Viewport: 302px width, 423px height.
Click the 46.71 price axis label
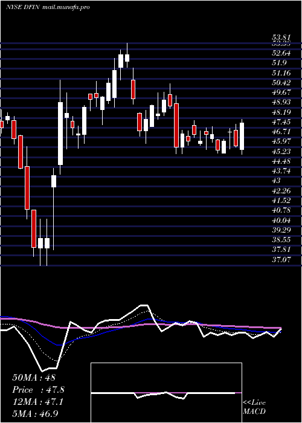coord(281,131)
